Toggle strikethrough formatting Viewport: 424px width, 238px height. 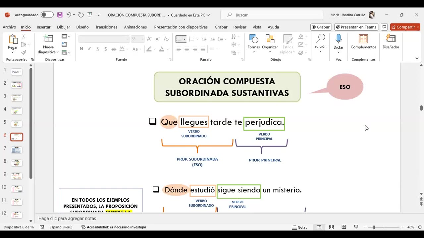click(114, 49)
